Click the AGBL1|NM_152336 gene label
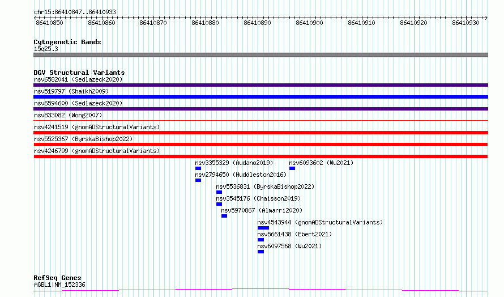This screenshot has width=504, height=297. point(59,285)
